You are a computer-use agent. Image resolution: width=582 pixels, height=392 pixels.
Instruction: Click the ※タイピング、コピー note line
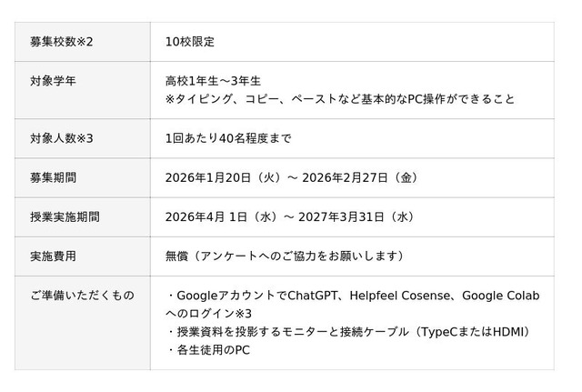point(339,99)
